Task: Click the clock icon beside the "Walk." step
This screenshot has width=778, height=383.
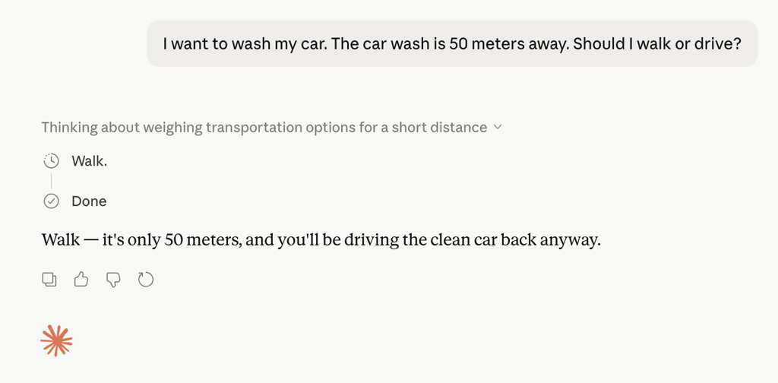Action: (51, 161)
